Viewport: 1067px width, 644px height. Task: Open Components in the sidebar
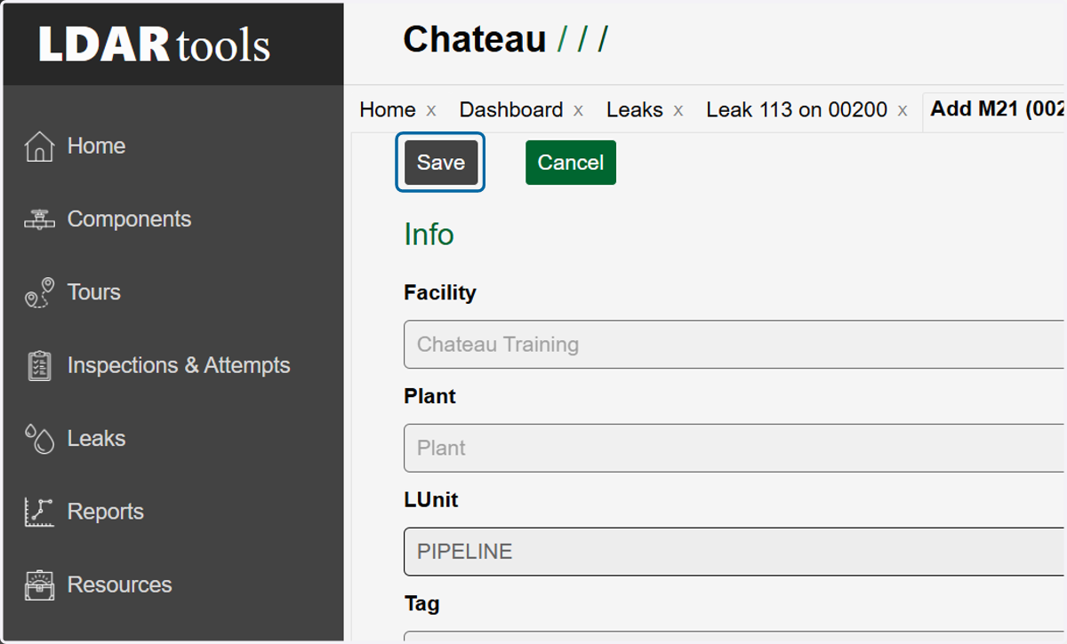pyautogui.click(x=129, y=219)
